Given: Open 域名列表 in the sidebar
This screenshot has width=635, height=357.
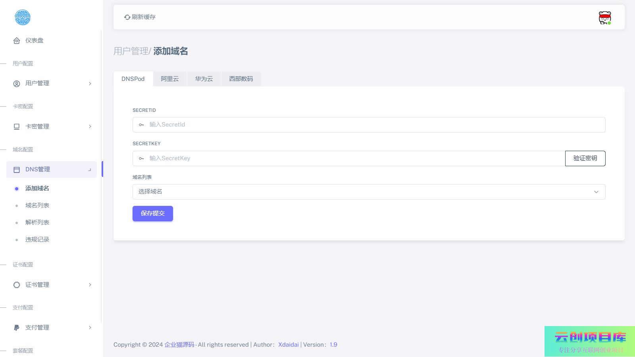Looking at the screenshot, I should pos(37,205).
